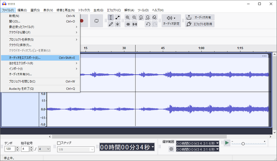277x161 pixels.
Task: Open the ツール(O) menu
Action: click(143, 10)
